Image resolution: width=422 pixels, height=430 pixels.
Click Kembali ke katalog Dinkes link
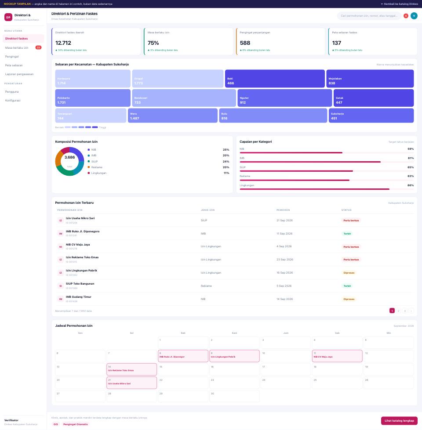[400, 4]
